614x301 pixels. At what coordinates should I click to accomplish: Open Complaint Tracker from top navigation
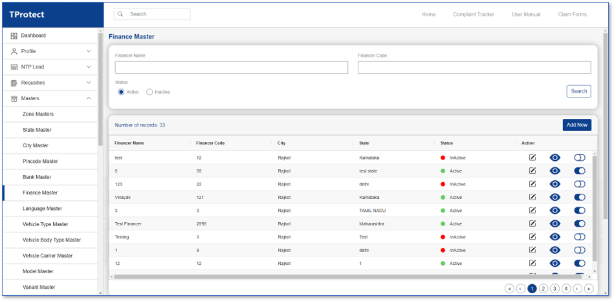pos(473,14)
